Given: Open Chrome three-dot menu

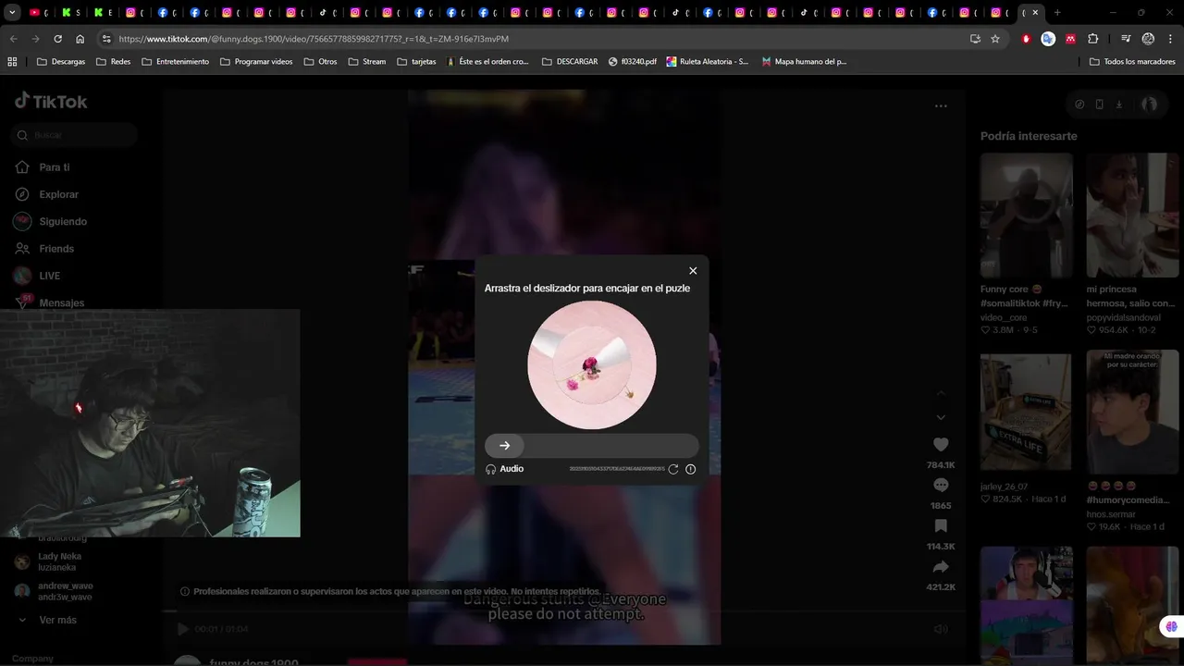Looking at the screenshot, I should [1170, 39].
